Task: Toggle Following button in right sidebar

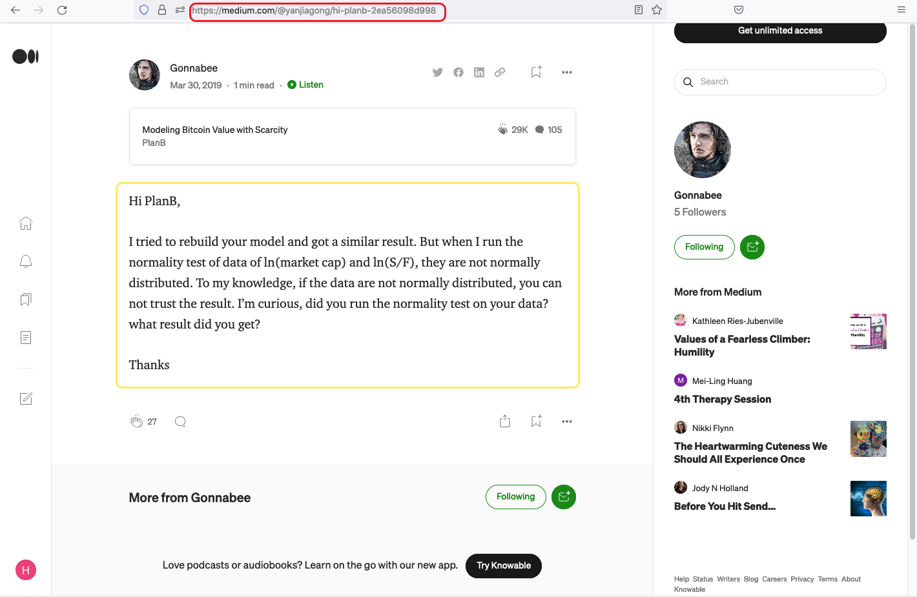Action: 704,247
